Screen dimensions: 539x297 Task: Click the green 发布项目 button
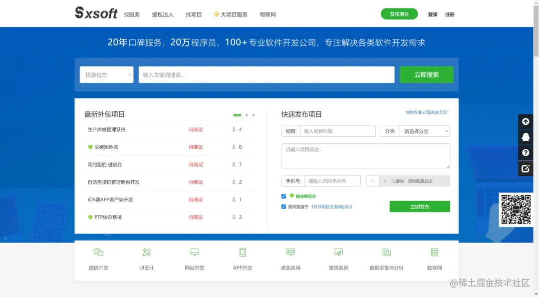click(x=399, y=14)
